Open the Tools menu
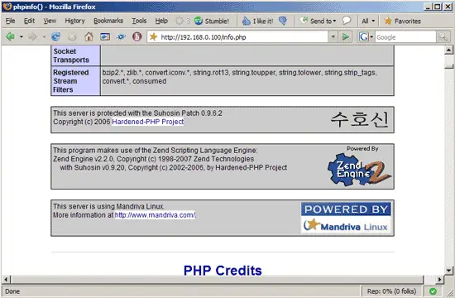The image size is (455, 298). click(139, 21)
